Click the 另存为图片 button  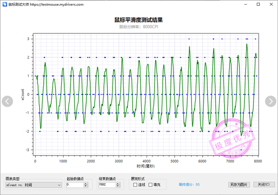tap(239, 184)
